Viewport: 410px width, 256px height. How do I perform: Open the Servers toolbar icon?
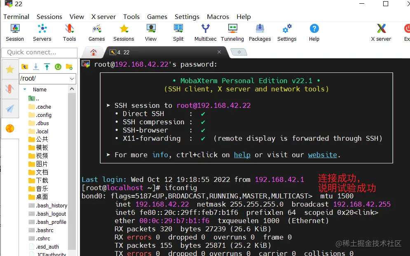click(x=42, y=33)
